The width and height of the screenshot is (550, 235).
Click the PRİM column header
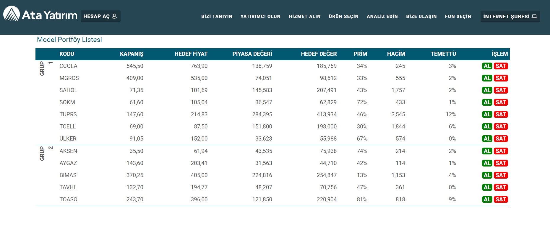click(360, 54)
